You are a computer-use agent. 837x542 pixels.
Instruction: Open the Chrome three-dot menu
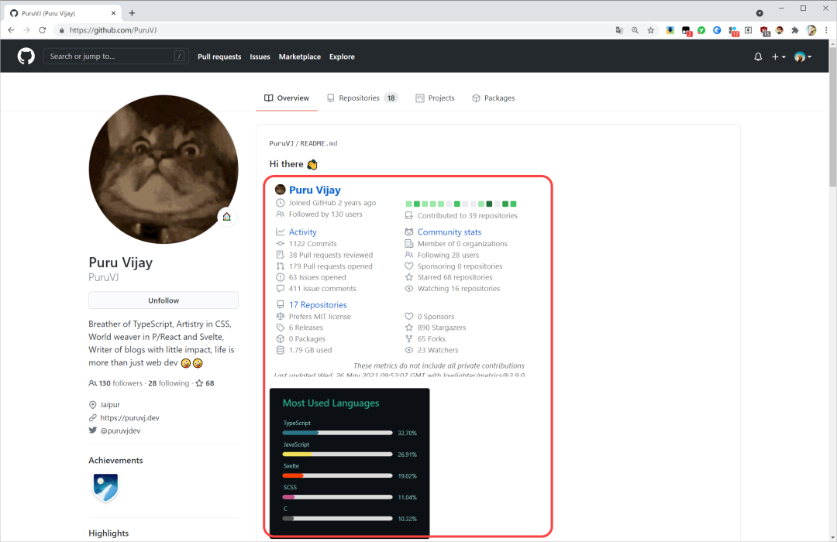[x=826, y=30]
